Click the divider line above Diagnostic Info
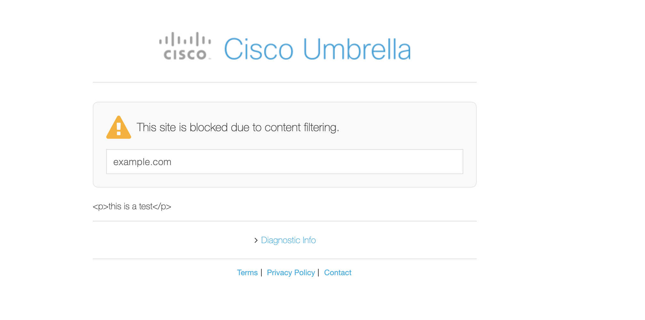Image resolution: width=645 pixels, height=320 pixels. [284, 221]
